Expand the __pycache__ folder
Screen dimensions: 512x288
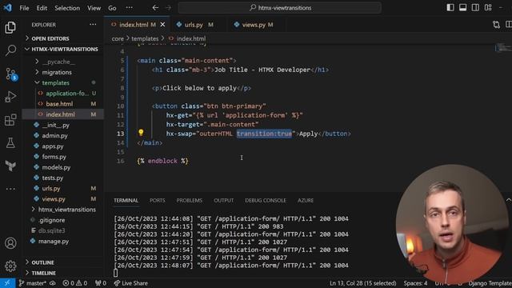[x=62, y=62]
